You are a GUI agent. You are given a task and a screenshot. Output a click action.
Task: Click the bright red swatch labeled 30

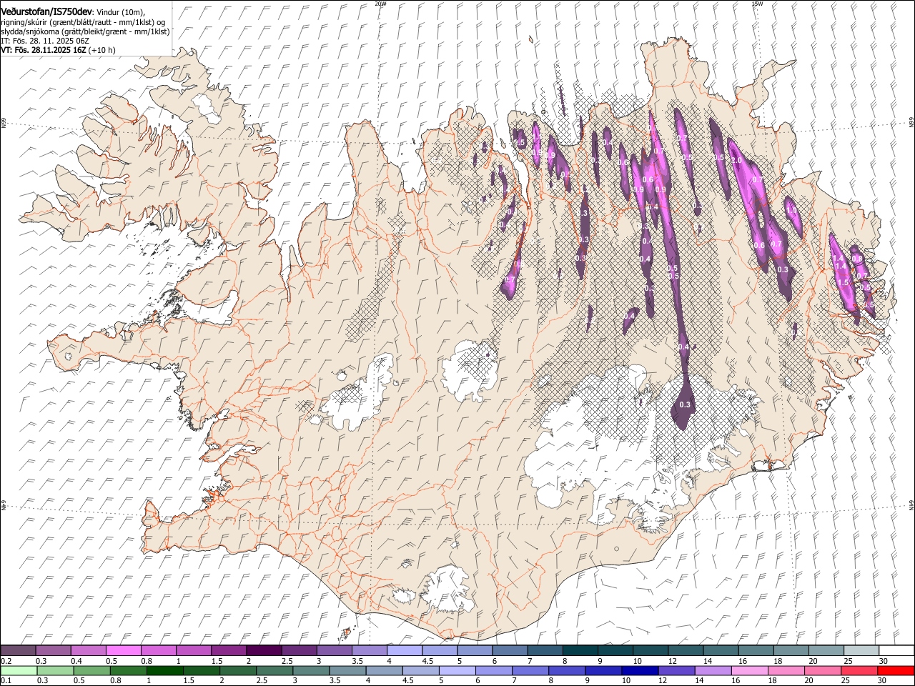tap(895, 671)
